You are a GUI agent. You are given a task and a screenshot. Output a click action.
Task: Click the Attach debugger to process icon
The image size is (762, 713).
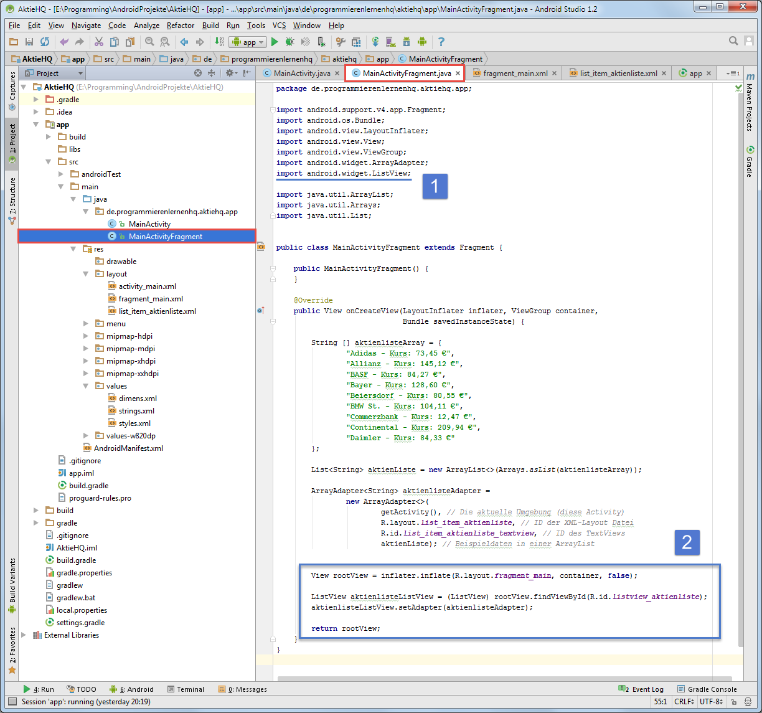[x=321, y=42]
